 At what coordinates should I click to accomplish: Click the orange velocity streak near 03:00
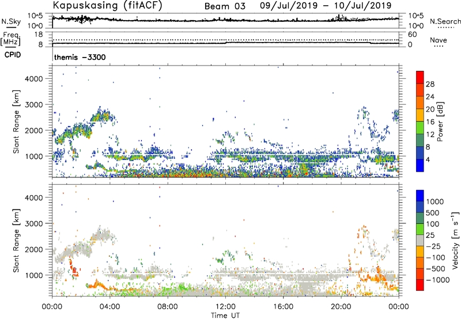pyautogui.click(x=98, y=285)
